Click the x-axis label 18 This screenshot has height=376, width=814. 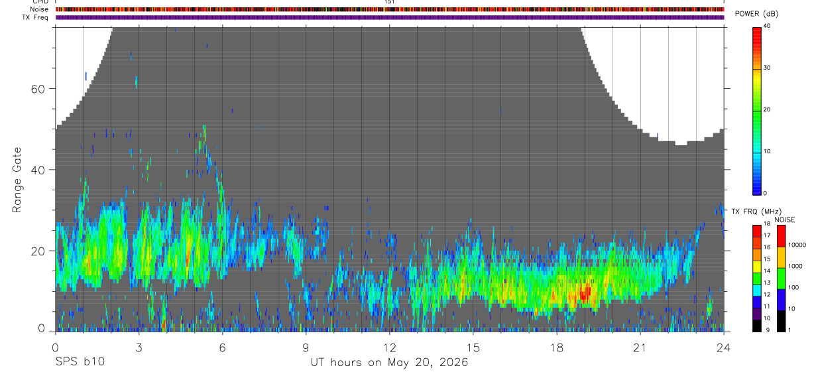(x=556, y=347)
